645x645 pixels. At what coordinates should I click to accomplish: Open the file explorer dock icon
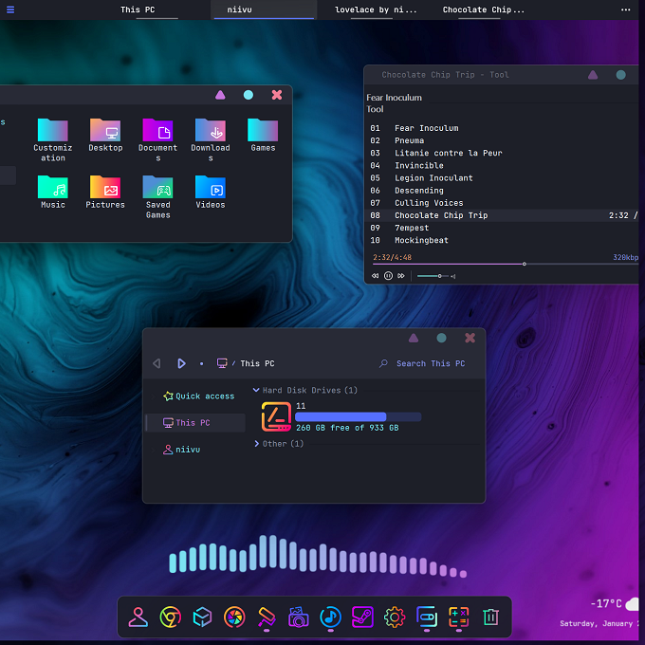[427, 617]
